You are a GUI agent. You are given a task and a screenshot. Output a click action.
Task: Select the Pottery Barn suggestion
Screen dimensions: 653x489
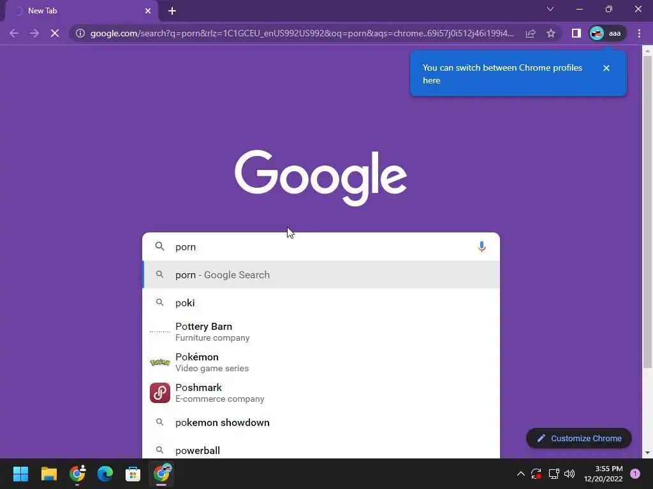pos(321,332)
